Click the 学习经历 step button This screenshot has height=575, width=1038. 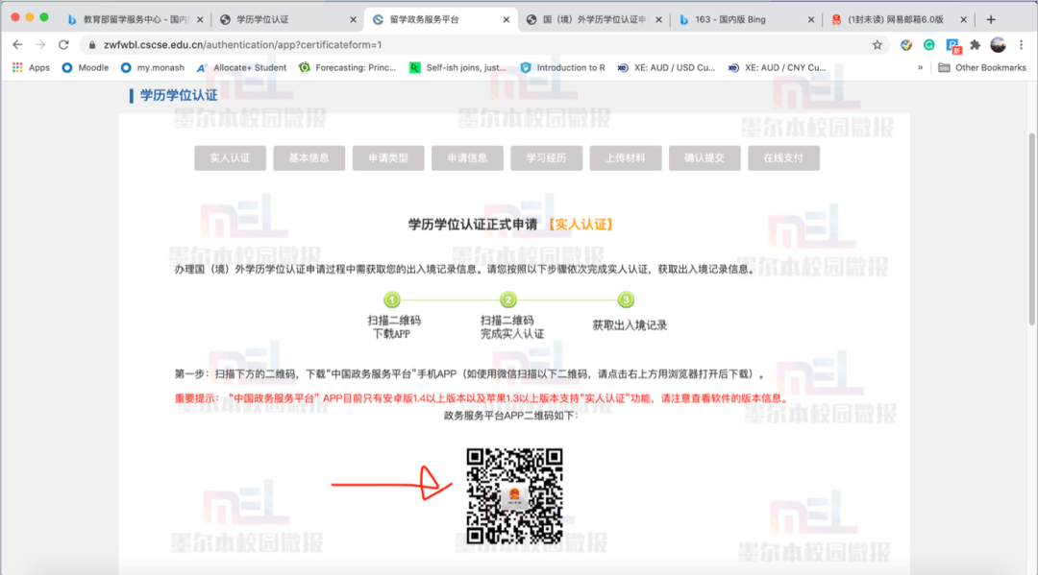(x=546, y=158)
